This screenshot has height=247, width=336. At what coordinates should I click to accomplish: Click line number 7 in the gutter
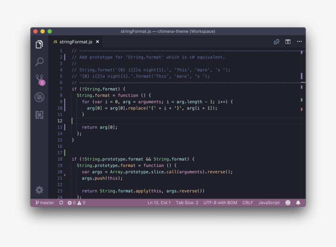tap(61, 89)
